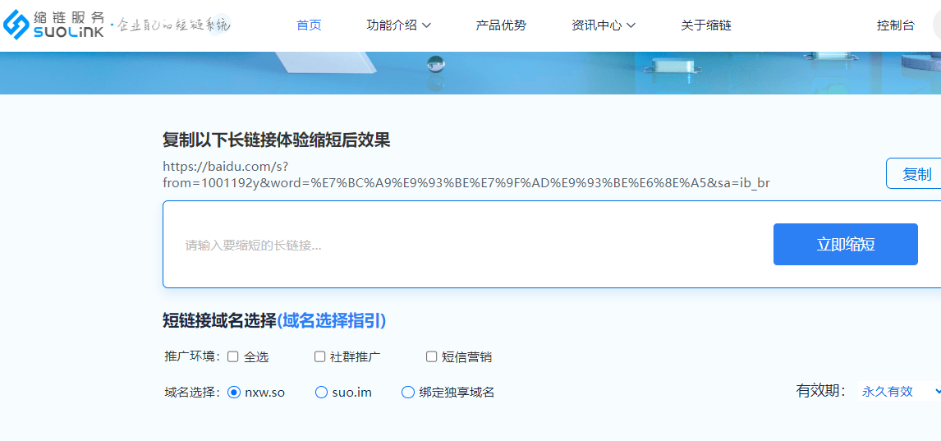Expand the 资讯中心 dropdown menu
This screenshot has width=941, height=441.
[604, 25]
